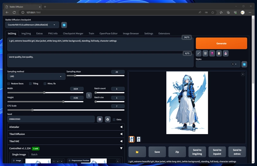Adjust the Width slider
Screen dimensions: 257x166
(x=45, y=93)
